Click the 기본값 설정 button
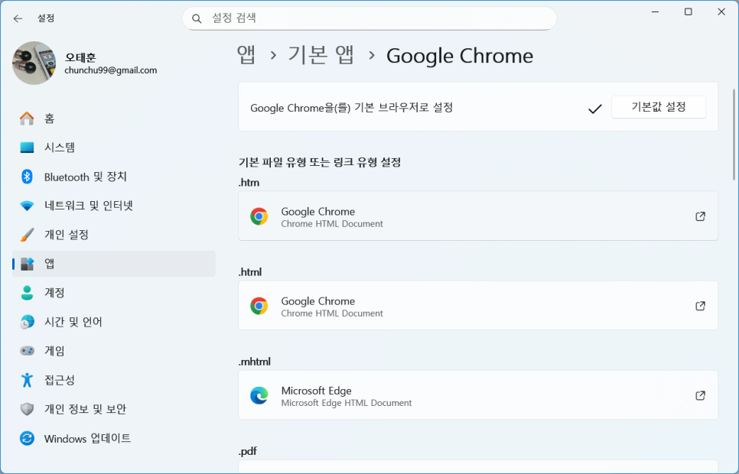The image size is (739, 474). pos(659,107)
